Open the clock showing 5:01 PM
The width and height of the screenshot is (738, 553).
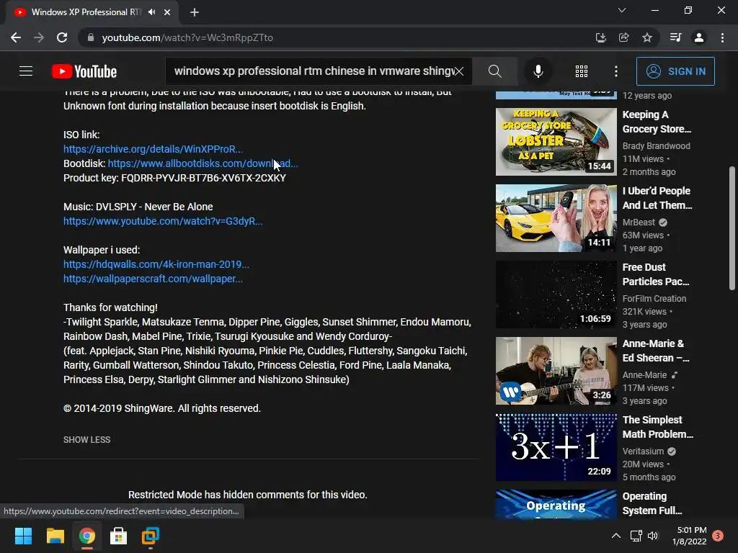[x=690, y=536]
